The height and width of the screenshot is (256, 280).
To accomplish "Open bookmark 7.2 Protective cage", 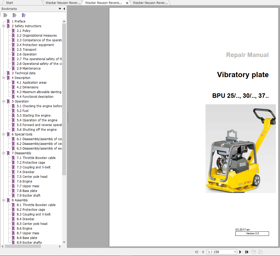I will pos(31,163).
